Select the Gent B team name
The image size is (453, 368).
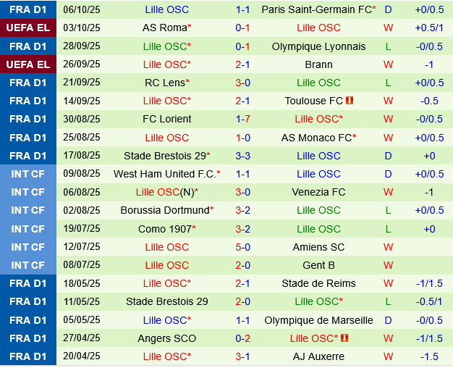pos(318,265)
